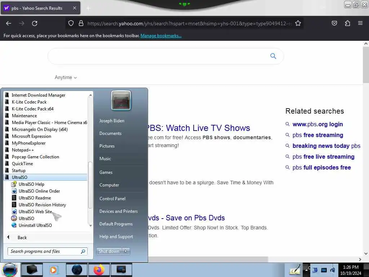Expand Notepad++ folder

[x=46, y=150]
